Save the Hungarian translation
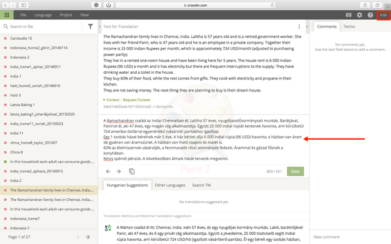The image size is (391, 244). coord(295,171)
